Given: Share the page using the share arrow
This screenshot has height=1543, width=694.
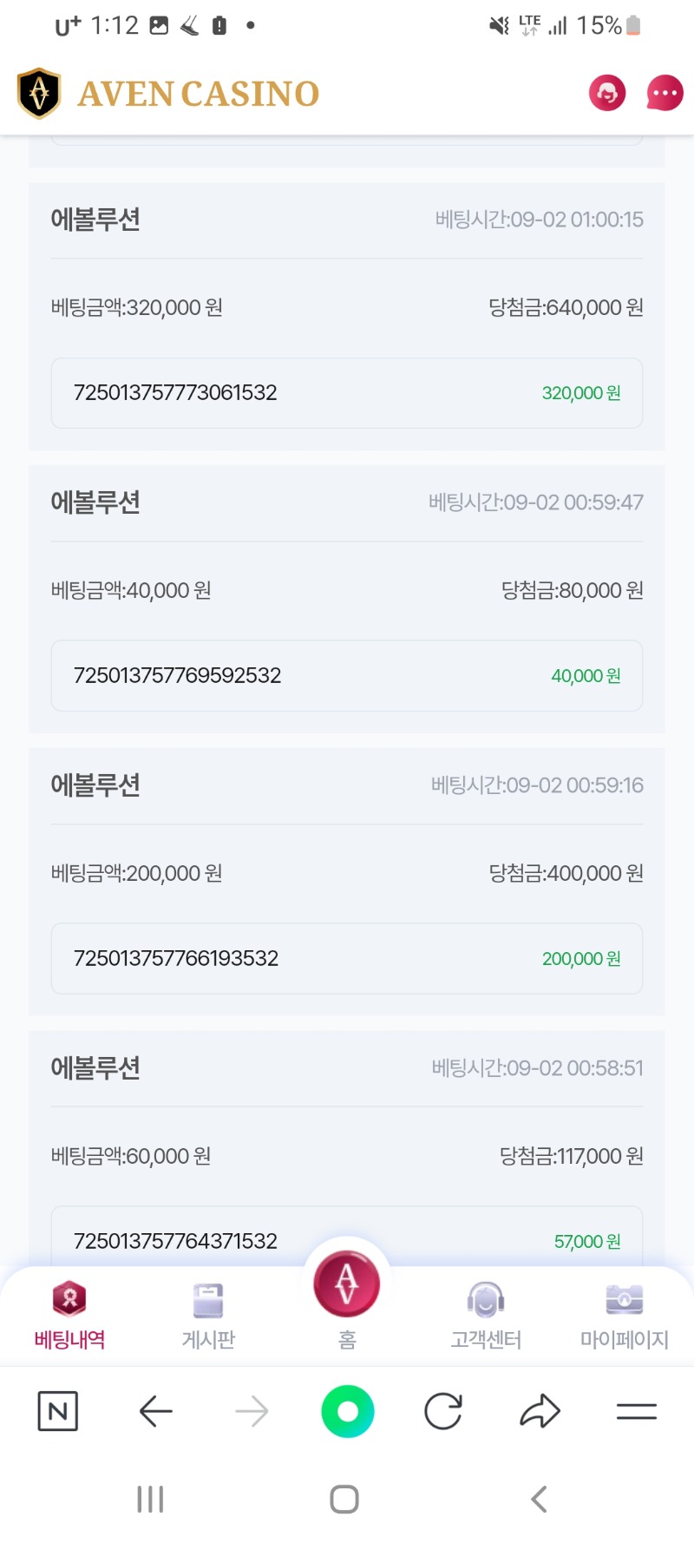Looking at the screenshot, I should click(540, 1411).
